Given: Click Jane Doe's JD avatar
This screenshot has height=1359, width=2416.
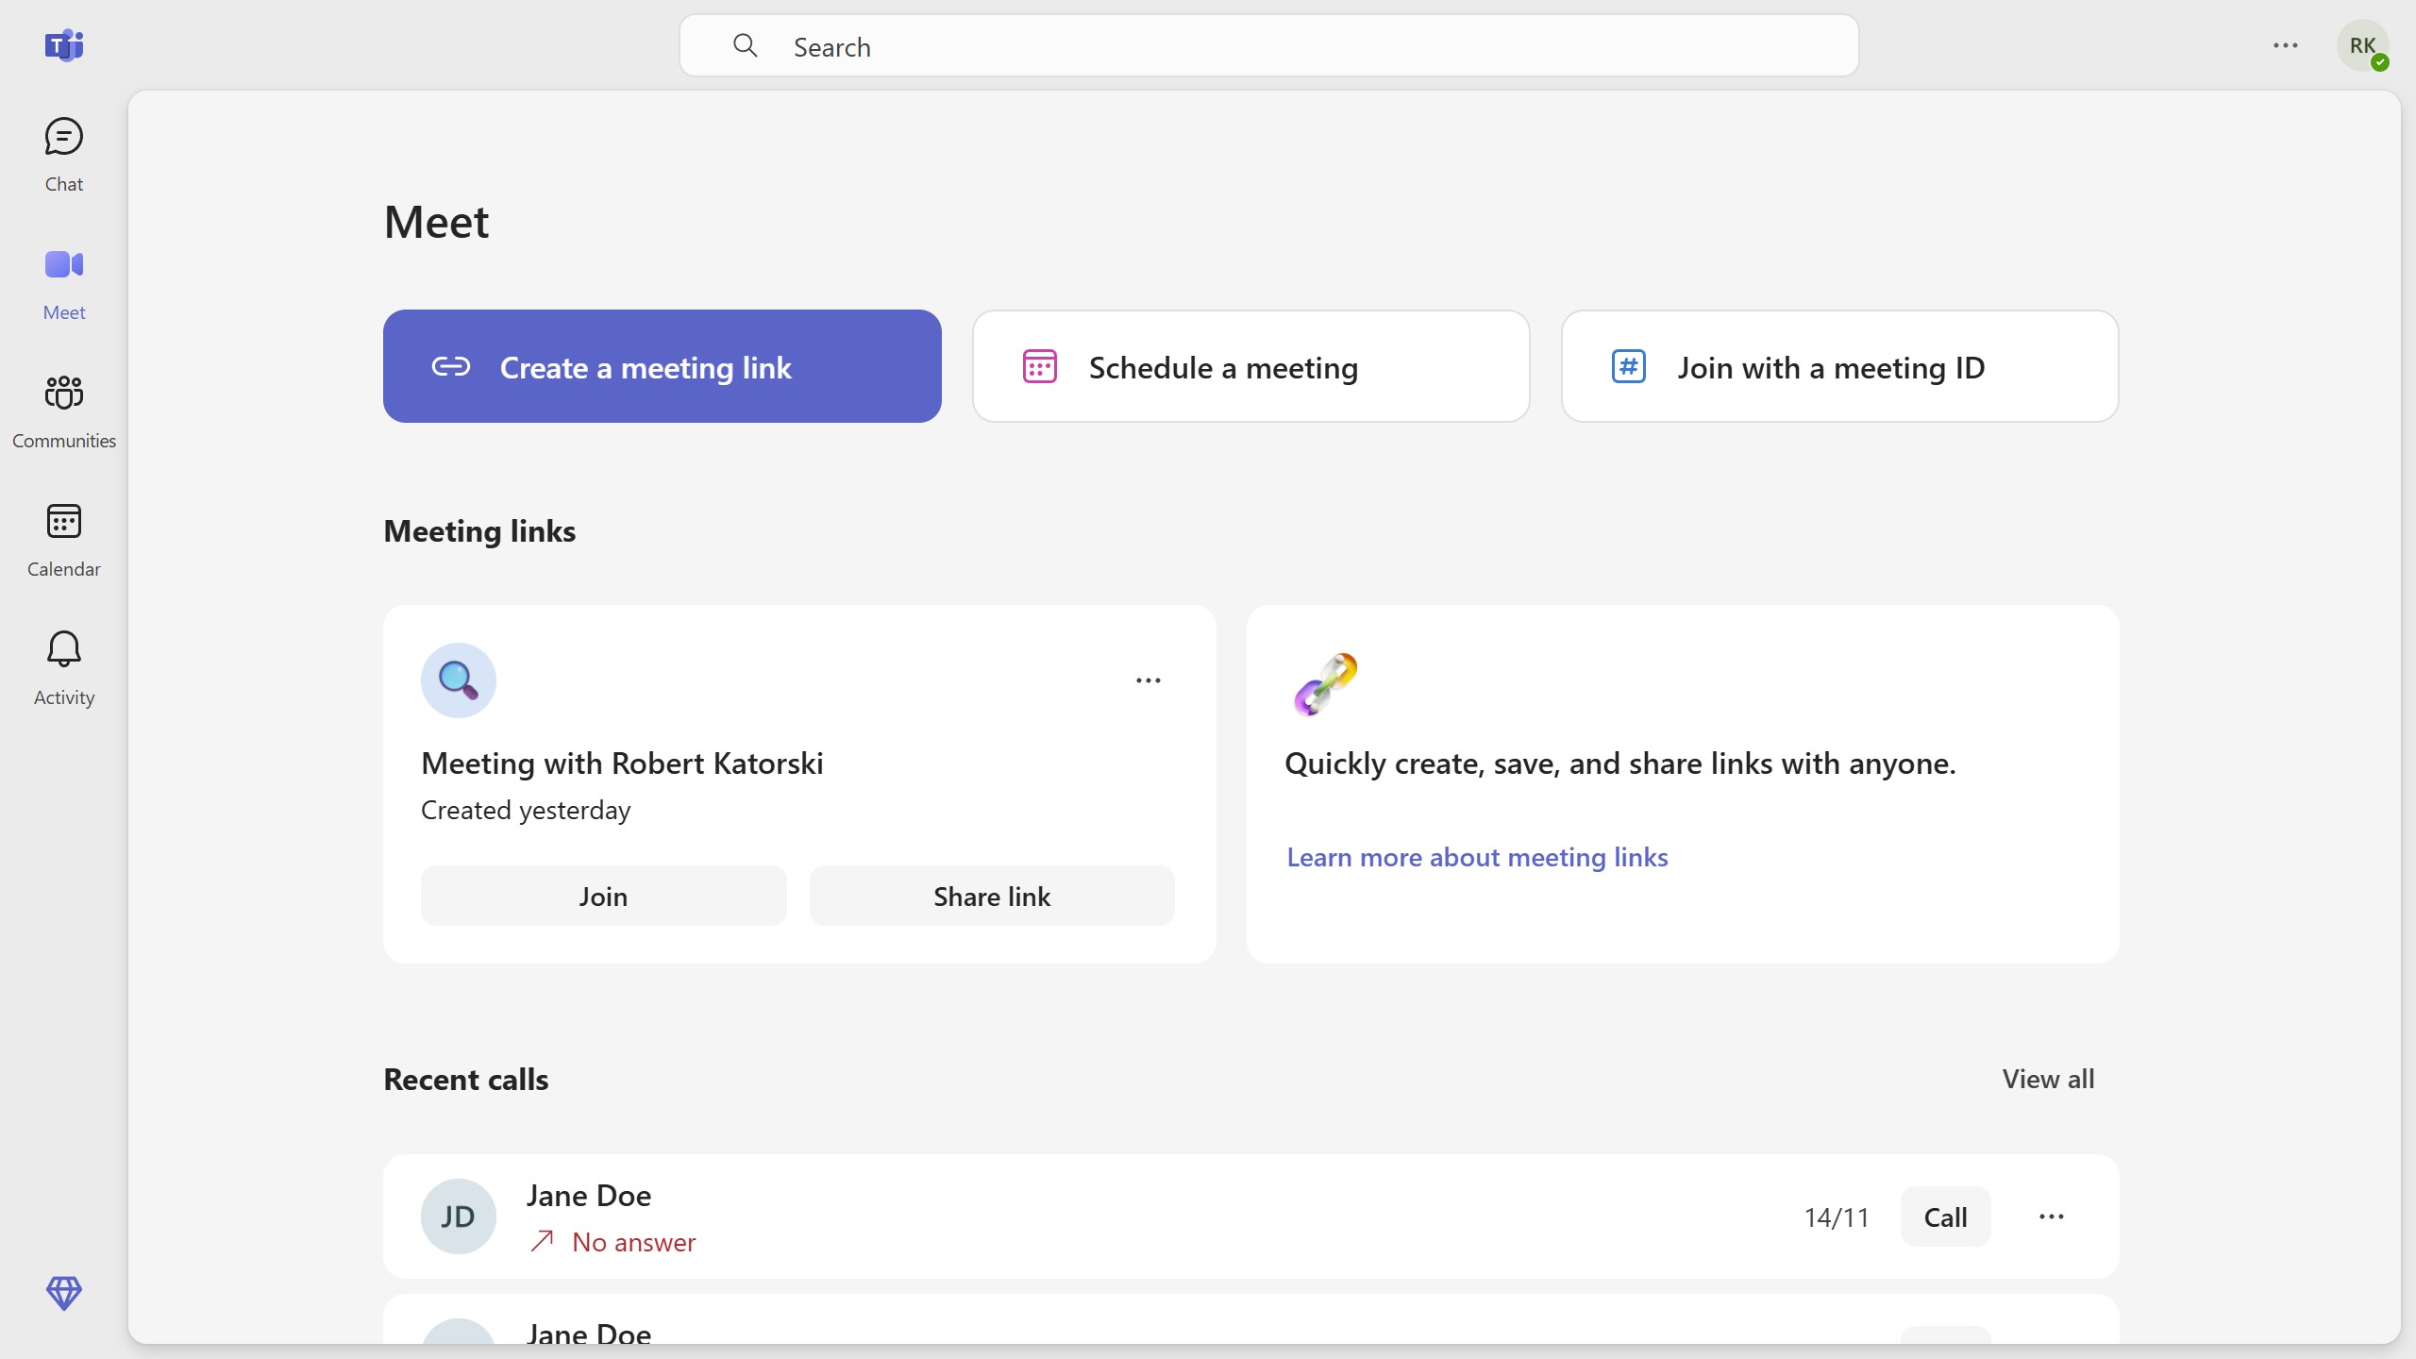Looking at the screenshot, I should coord(459,1216).
